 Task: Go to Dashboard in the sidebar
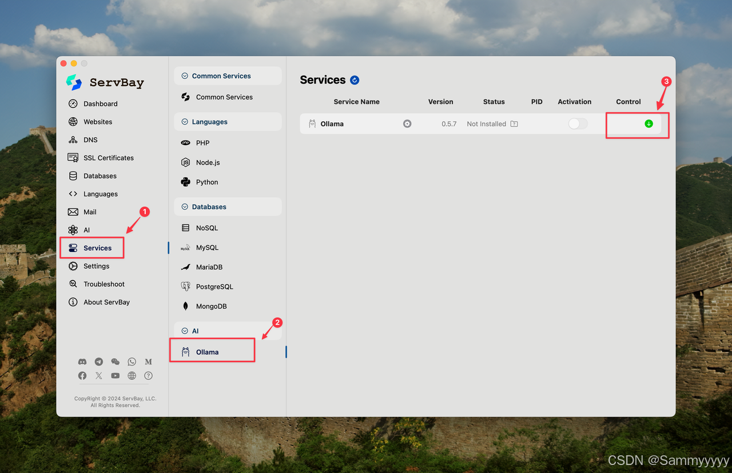(93, 103)
